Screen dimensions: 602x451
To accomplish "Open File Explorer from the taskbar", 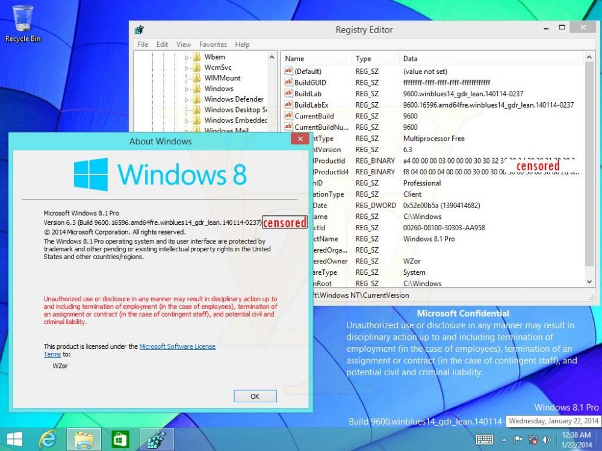I will [x=84, y=440].
